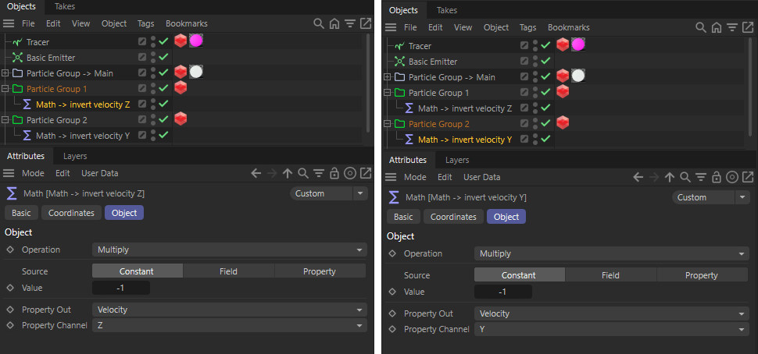
Task: Toggle green checkmark of yellow-highlighted invert velocity Y object
Action: pyautogui.click(x=545, y=140)
